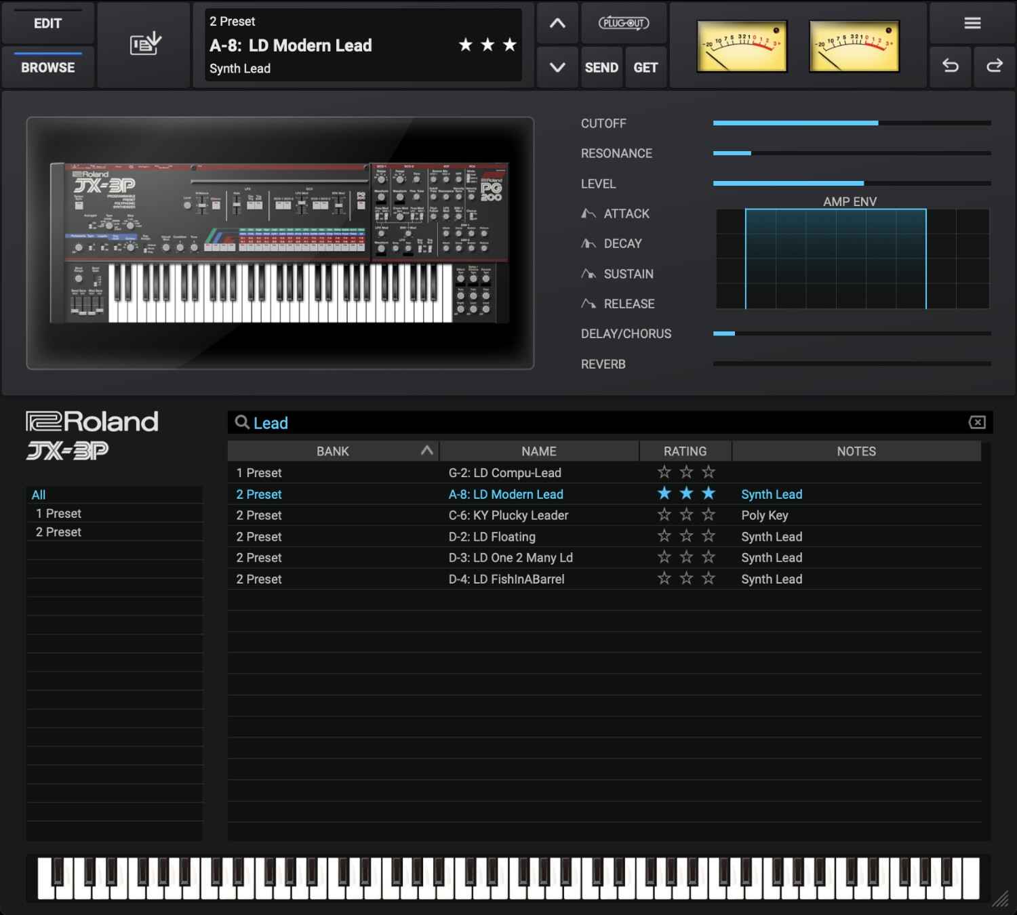Click the window resize grip corner

click(1001, 899)
